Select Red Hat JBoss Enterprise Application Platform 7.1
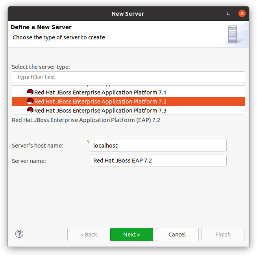This screenshot has height=255, width=257. click(x=128, y=92)
